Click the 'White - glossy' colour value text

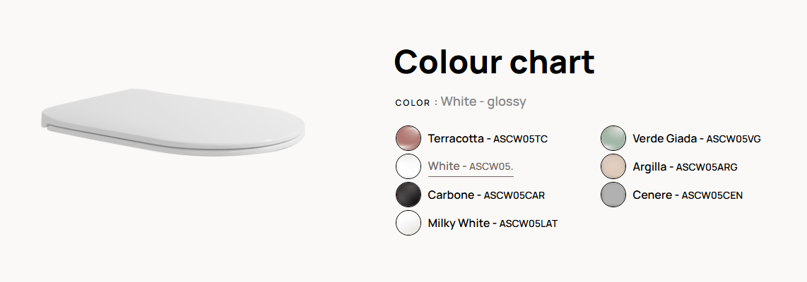[483, 102]
